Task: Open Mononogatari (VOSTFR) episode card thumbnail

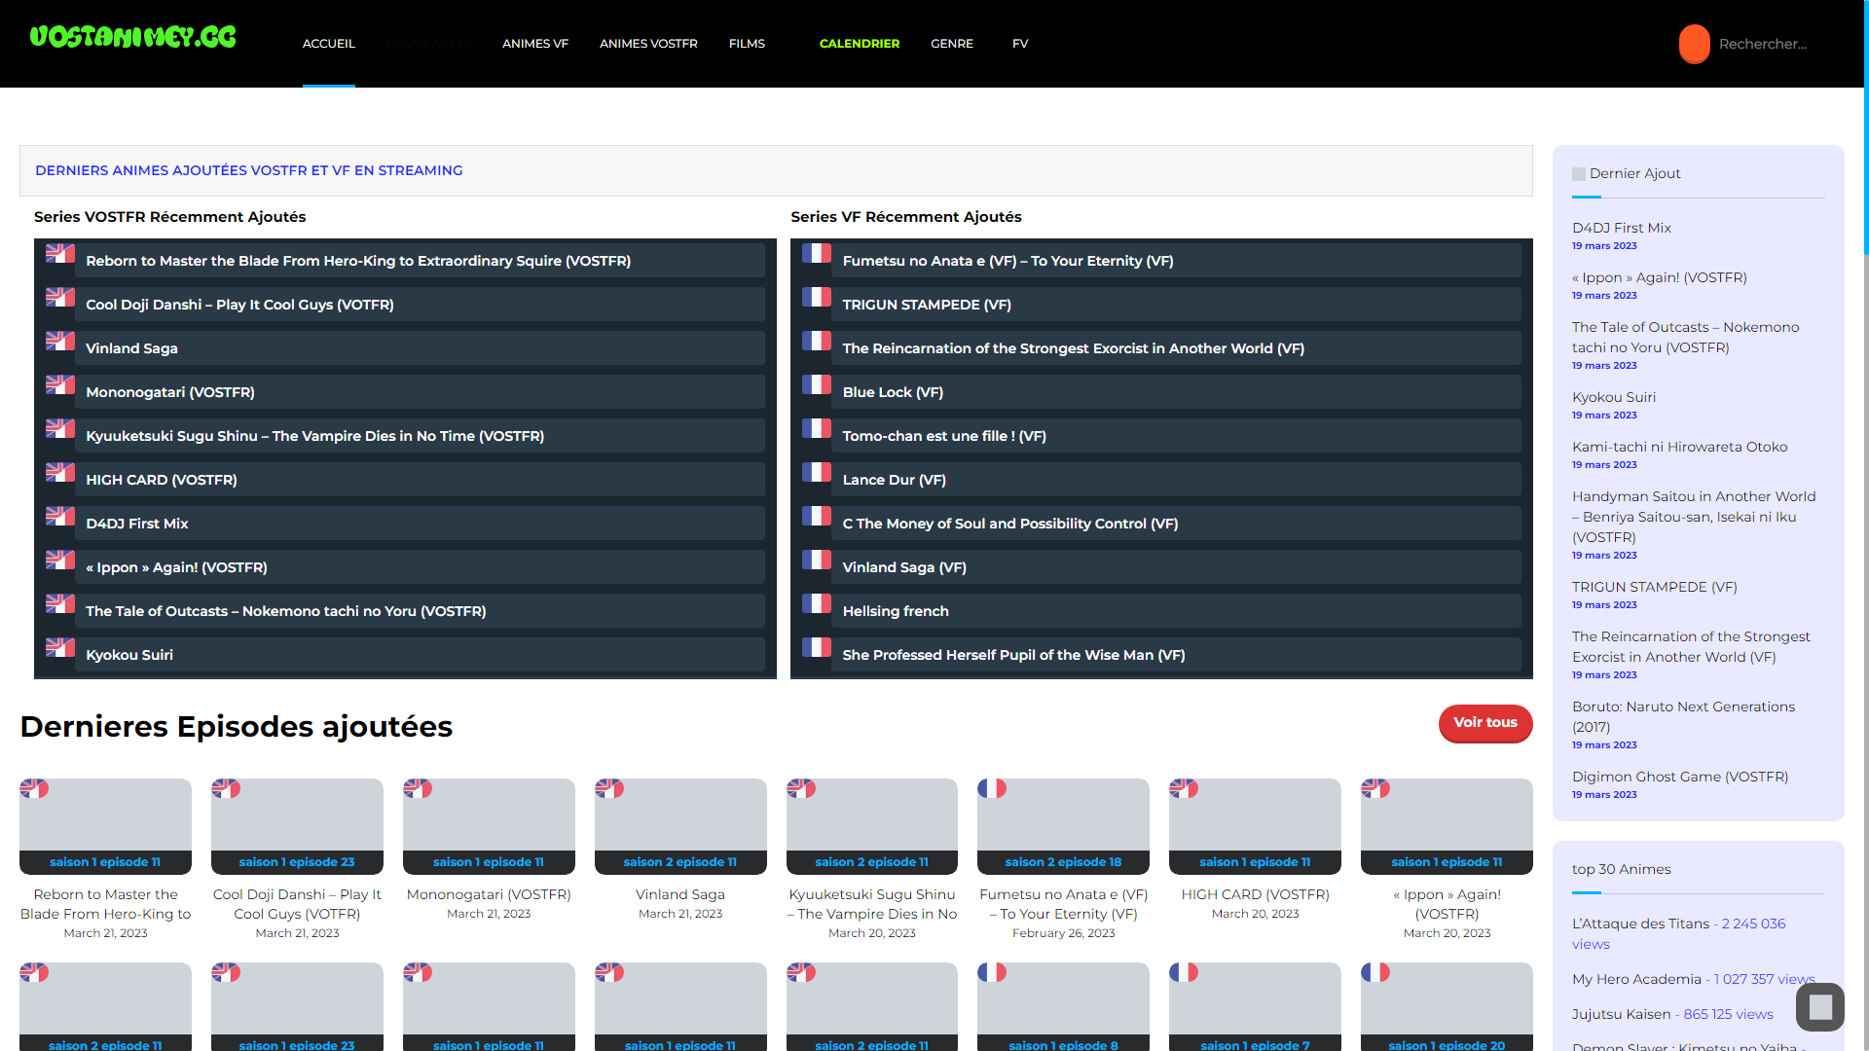Action: pos(489,826)
